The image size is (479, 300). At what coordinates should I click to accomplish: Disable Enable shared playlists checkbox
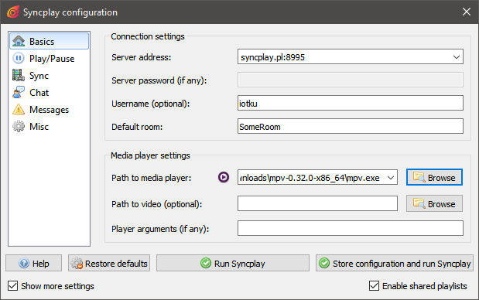pos(374,286)
